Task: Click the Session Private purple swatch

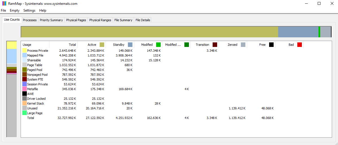Action: click(x=25, y=84)
